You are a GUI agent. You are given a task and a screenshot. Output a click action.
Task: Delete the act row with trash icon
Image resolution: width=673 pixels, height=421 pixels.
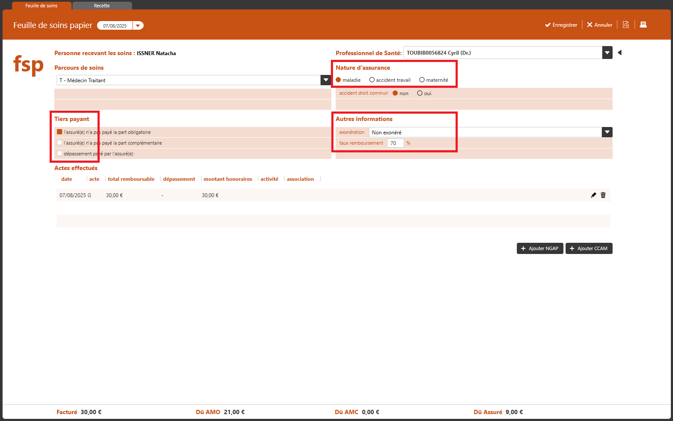pyautogui.click(x=603, y=195)
